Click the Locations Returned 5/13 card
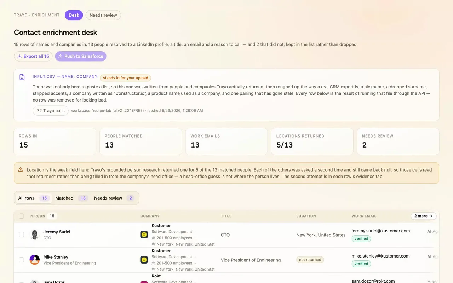 click(x=312, y=141)
